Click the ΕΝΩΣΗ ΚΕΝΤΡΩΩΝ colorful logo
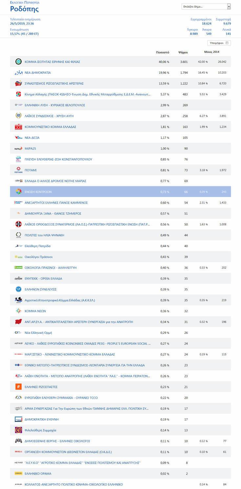241x489 pixels. [x=18, y=192]
